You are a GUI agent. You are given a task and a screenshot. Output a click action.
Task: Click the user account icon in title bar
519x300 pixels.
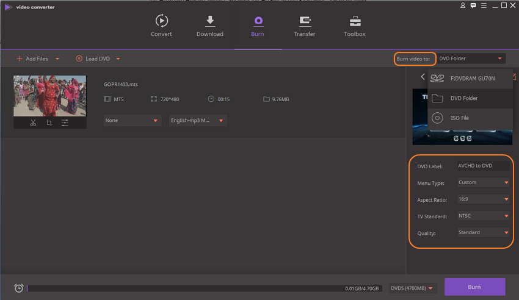463,5
